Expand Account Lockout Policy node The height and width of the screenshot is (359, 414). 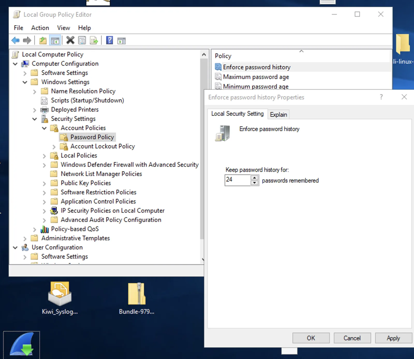coord(54,147)
